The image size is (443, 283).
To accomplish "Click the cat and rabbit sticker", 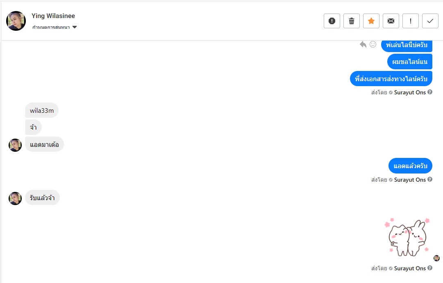I will (407, 237).
